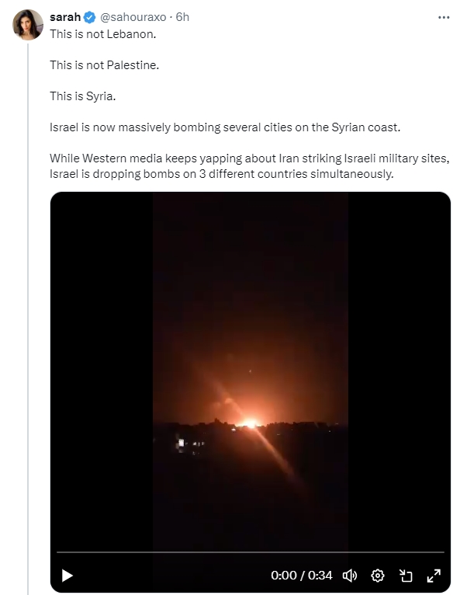Screen dimensions: 453x595
Task: Click the vertical thread line below the avatar
Action: coord(28,318)
